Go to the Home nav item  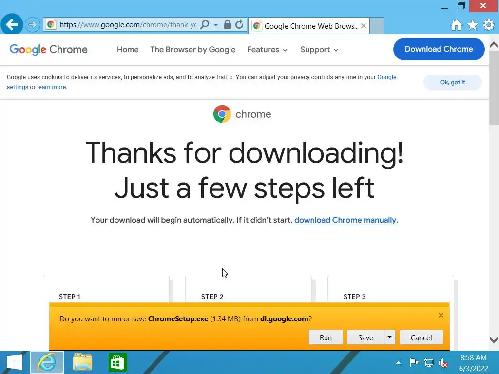point(128,50)
